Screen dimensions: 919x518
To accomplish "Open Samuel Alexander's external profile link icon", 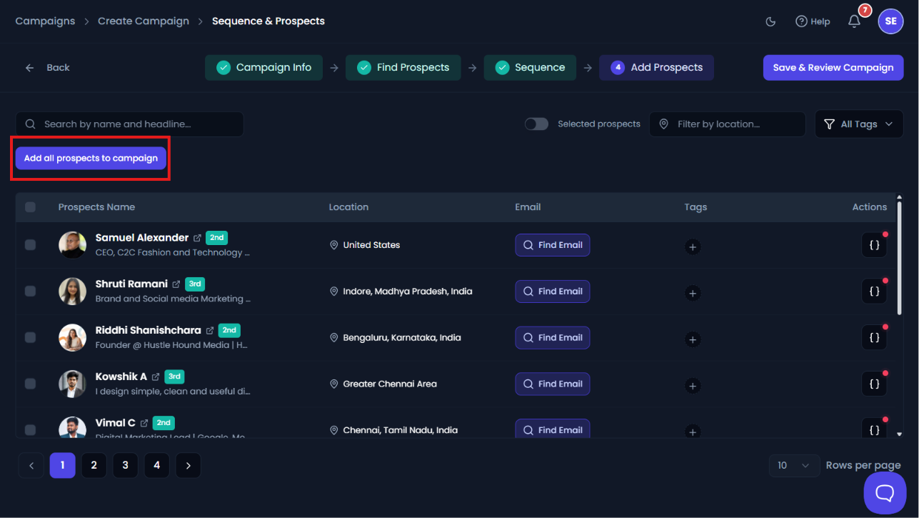I will click(197, 238).
